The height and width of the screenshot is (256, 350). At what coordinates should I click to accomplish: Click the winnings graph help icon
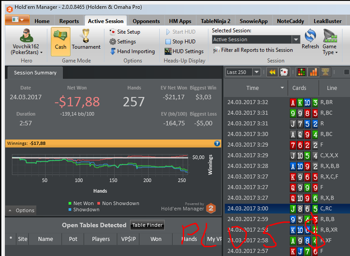[217, 143]
